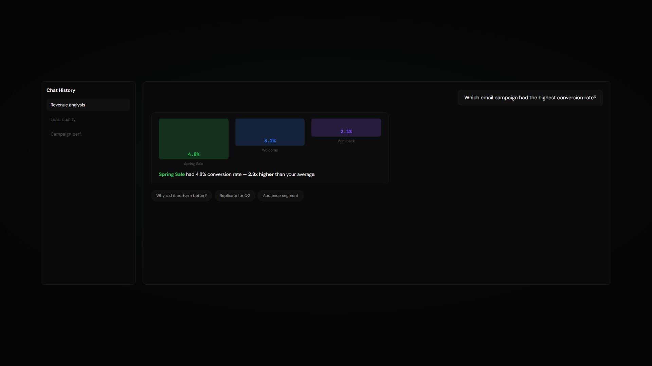Click the user question message bubble
The height and width of the screenshot is (366, 652).
pyautogui.click(x=530, y=98)
